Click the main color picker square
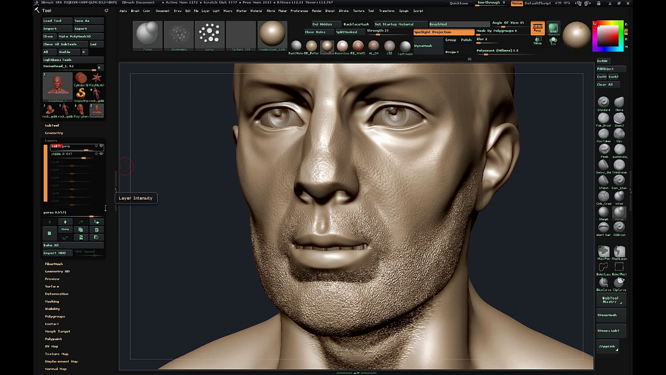This screenshot has height=375, width=666. [x=608, y=36]
